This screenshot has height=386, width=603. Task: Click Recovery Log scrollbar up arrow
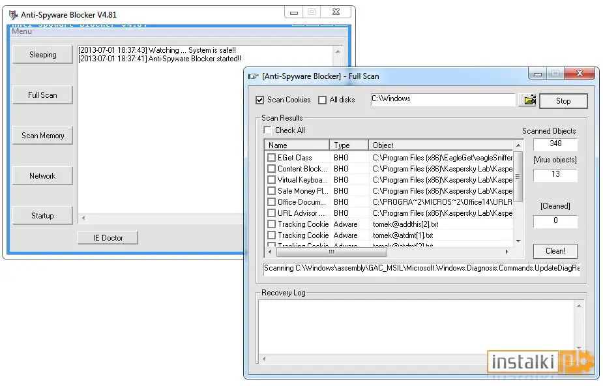(579, 306)
